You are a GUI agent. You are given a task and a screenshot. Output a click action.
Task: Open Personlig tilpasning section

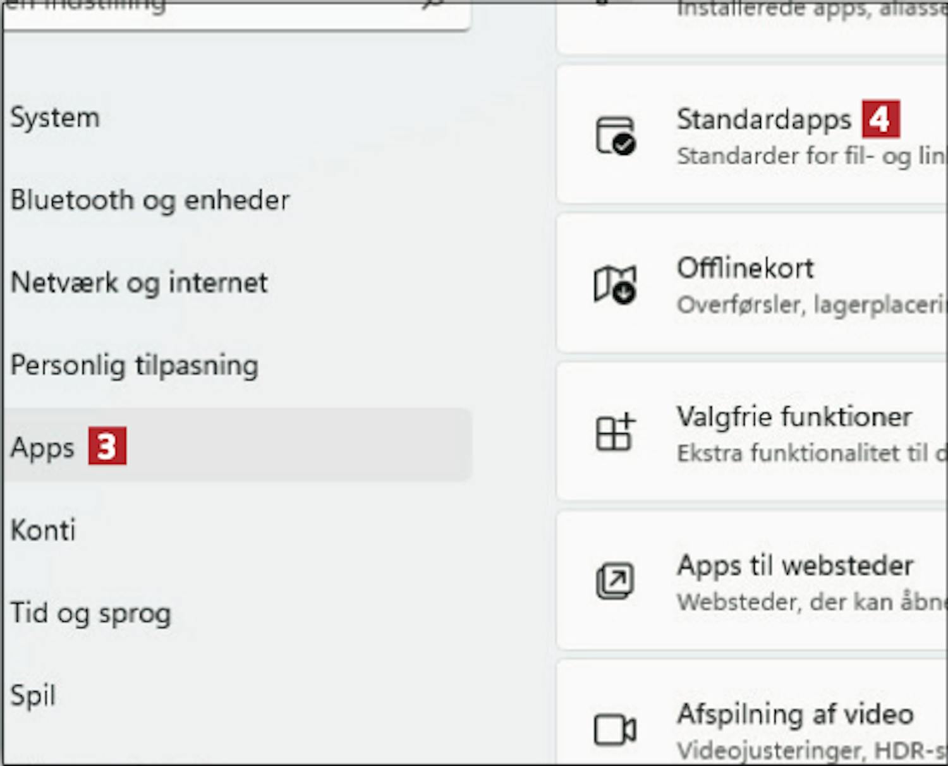(x=135, y=365)
